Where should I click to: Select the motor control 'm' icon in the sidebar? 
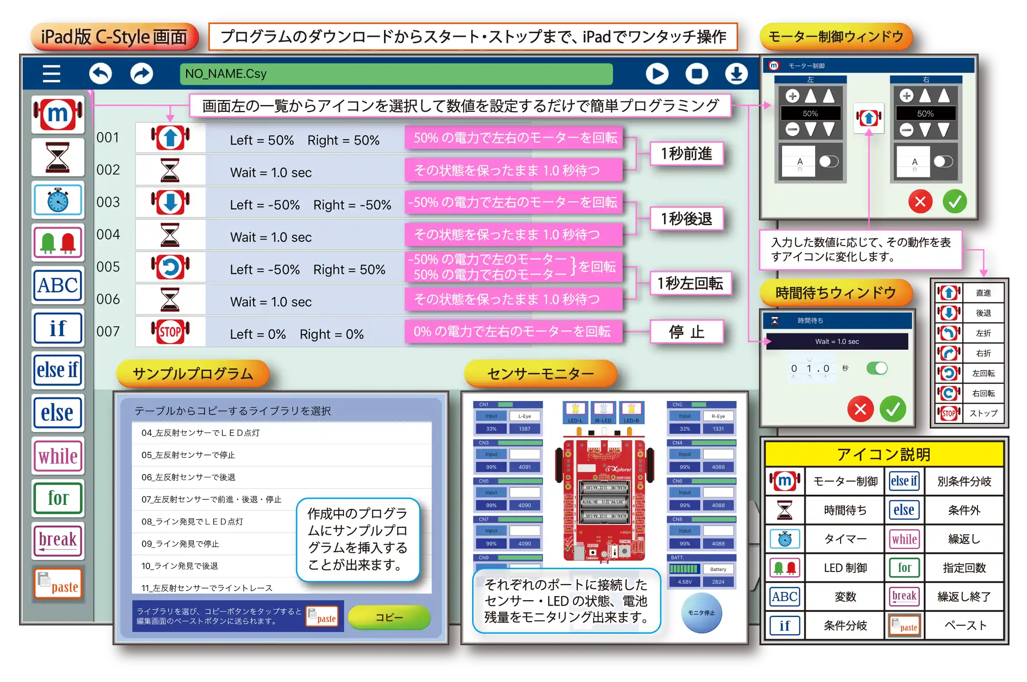click(x=58, y=114)
